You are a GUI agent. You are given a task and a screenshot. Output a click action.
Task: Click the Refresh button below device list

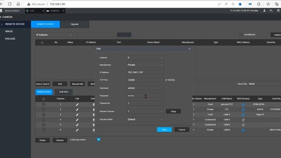[x=60, y=140]
